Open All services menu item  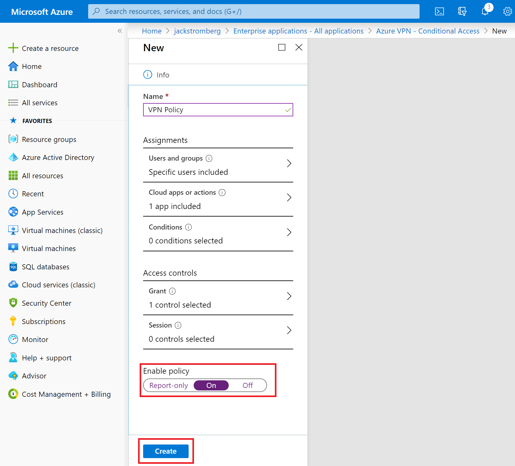pos(39,103)
